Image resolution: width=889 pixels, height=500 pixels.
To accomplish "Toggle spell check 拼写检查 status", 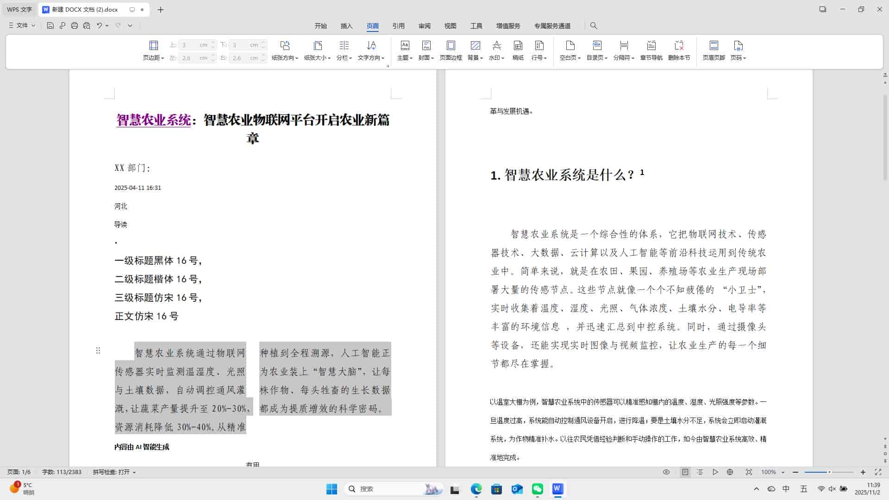I will (114, 472).
